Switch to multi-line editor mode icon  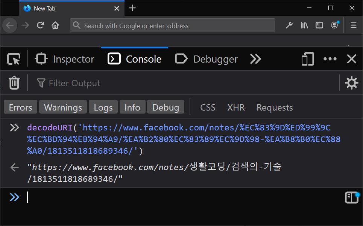point(352,198)
